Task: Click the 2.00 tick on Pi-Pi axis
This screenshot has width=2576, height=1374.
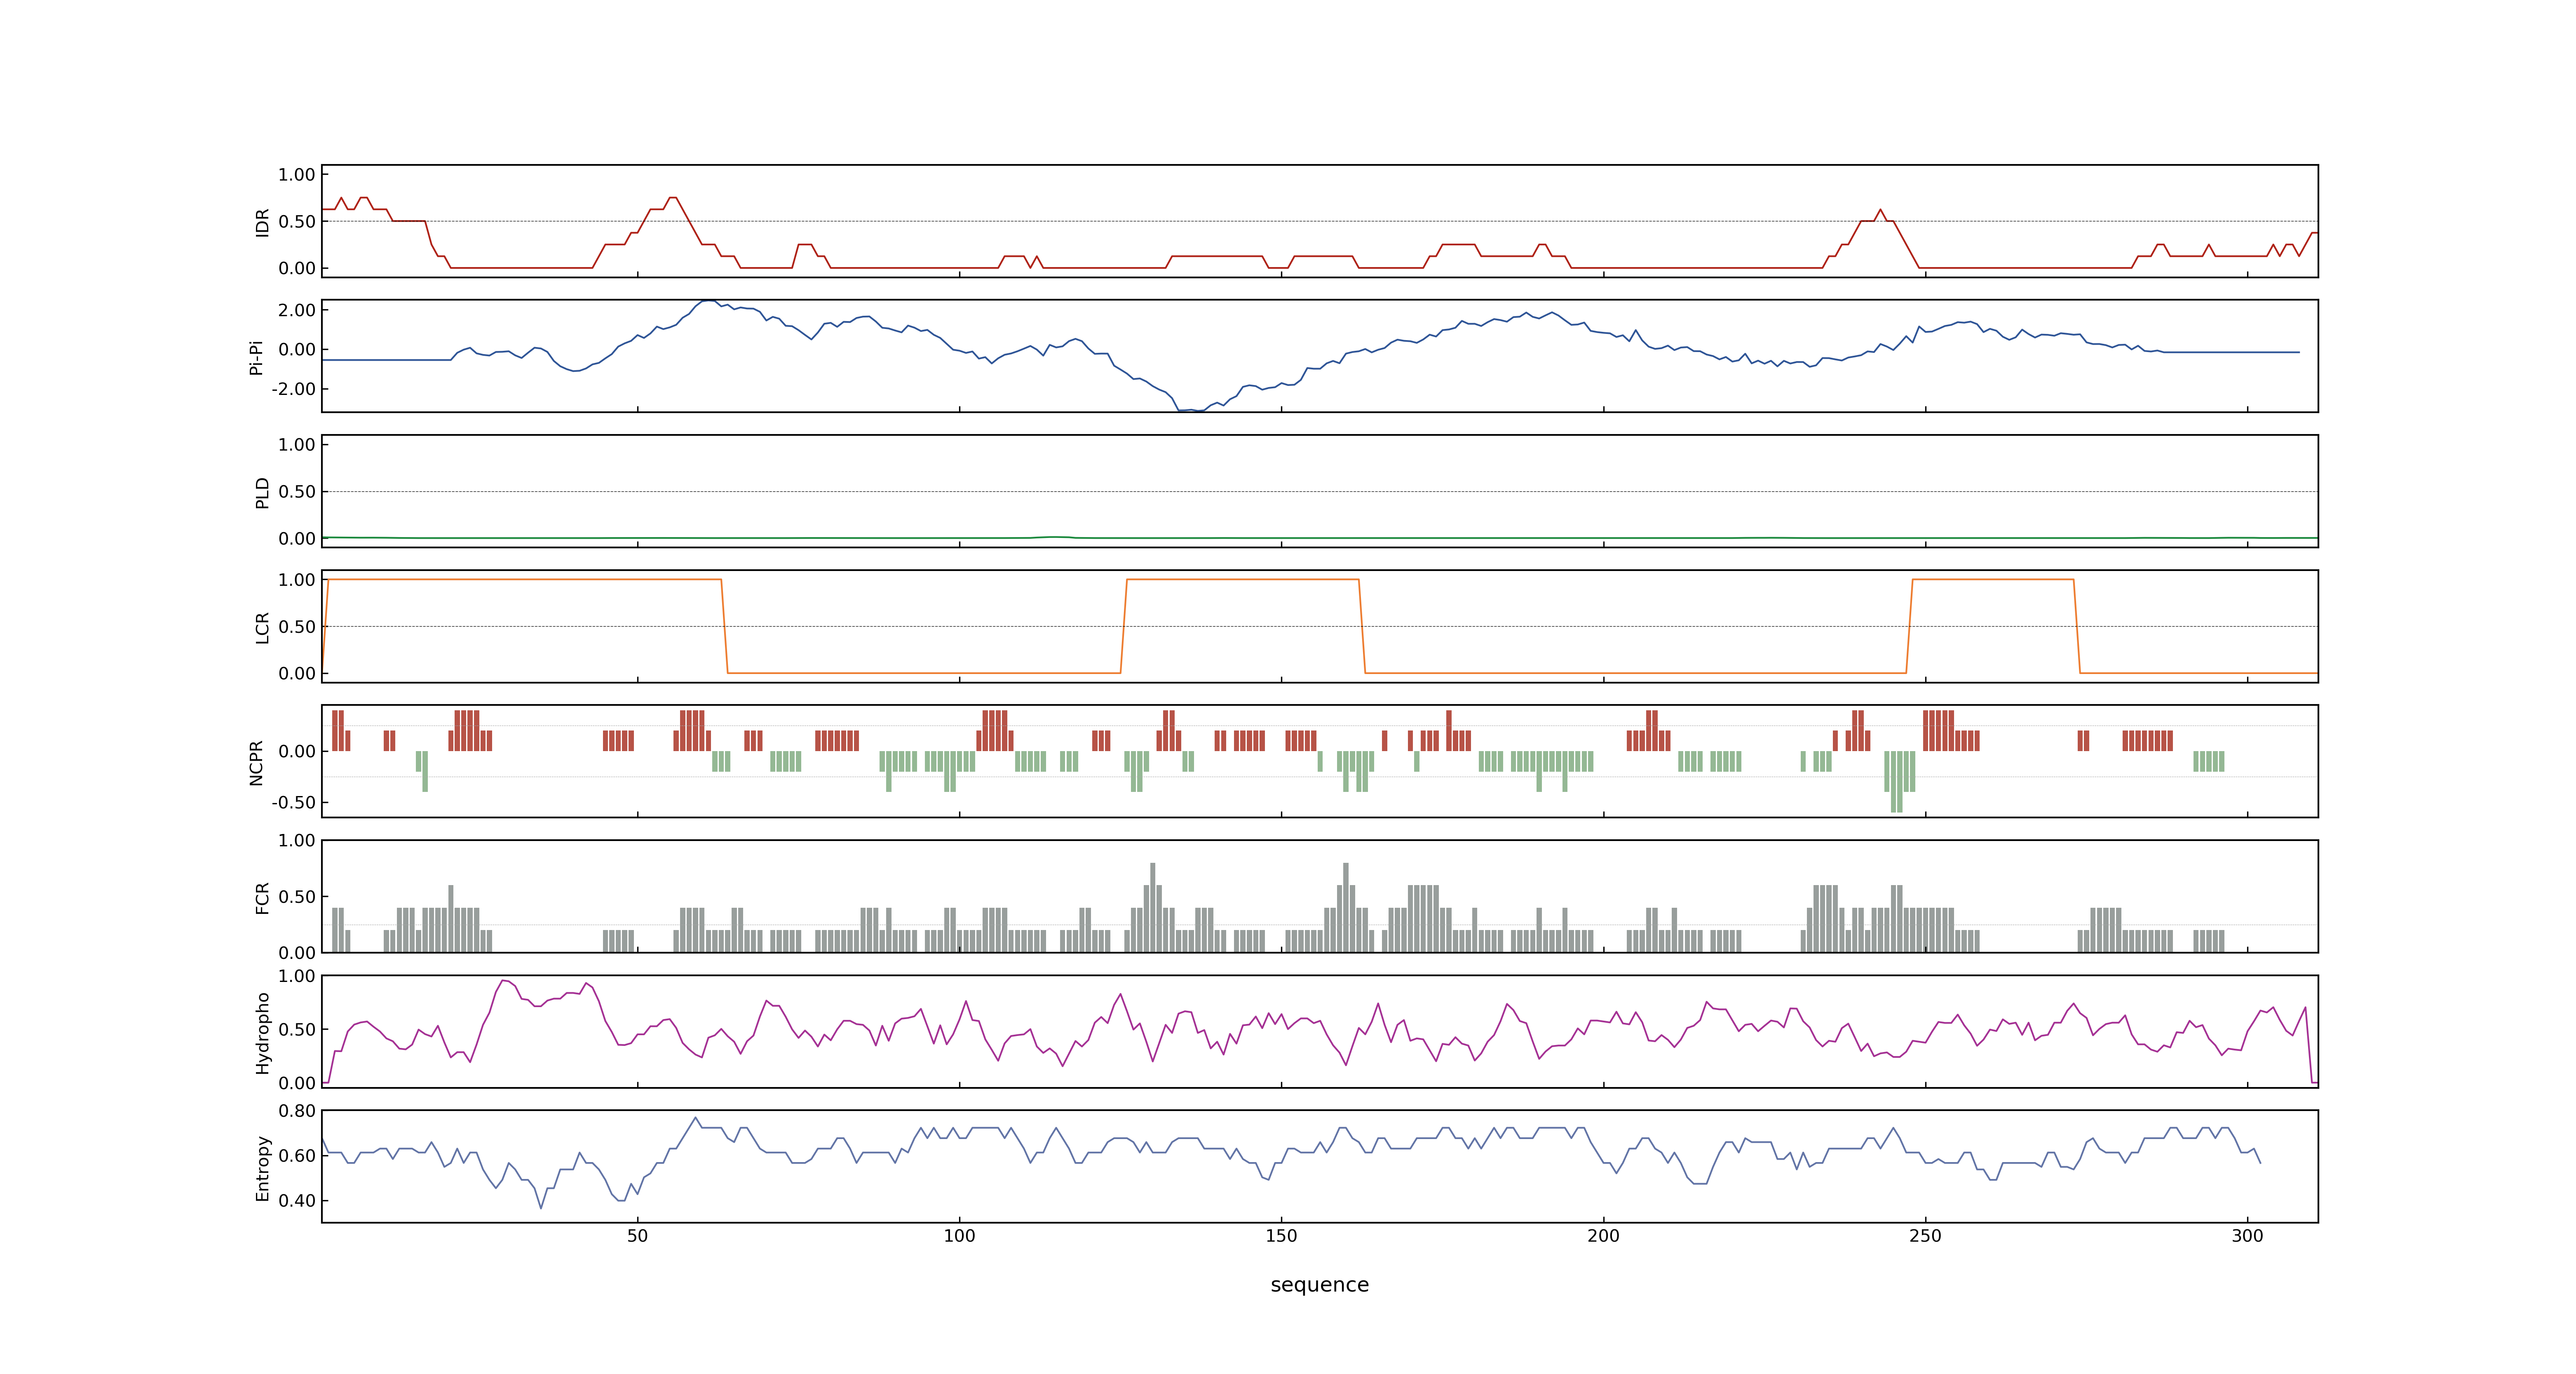Action: (x=297, y=310)
